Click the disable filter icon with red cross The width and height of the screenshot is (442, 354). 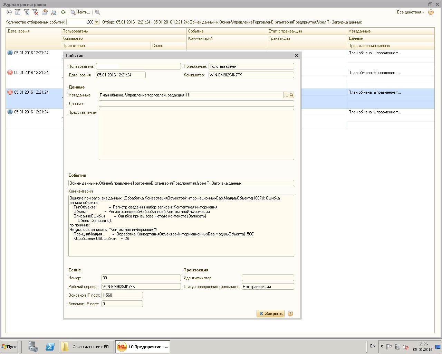click(35, 12)
